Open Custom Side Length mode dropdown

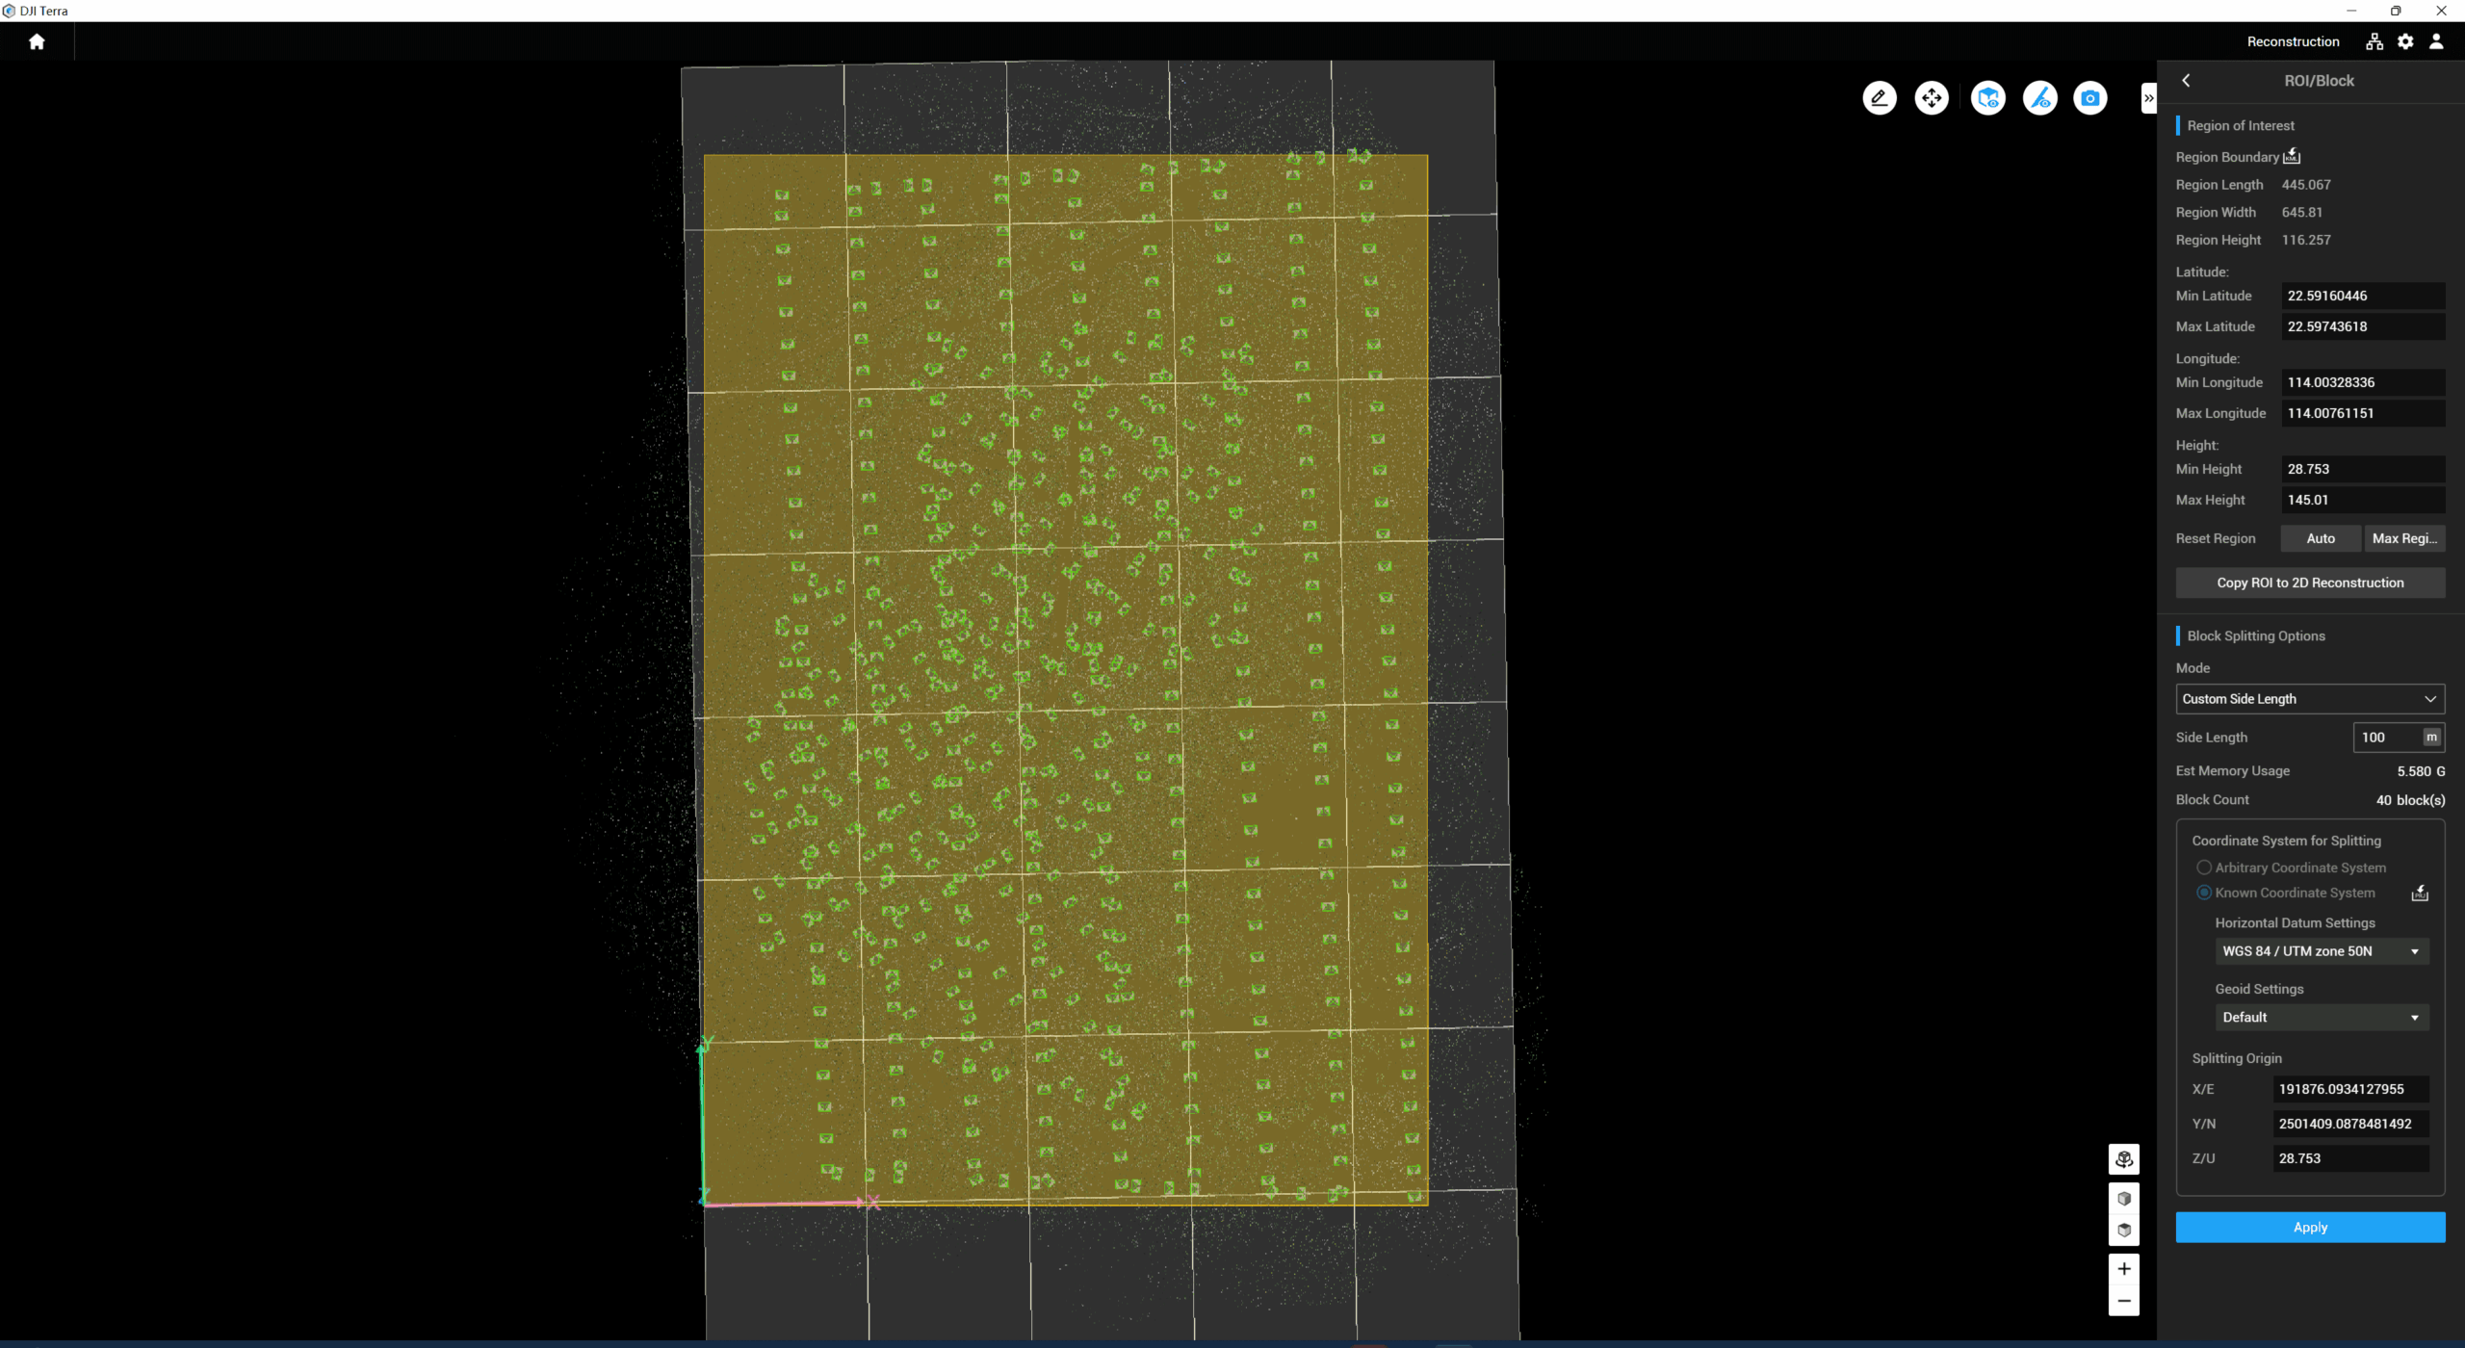(2309, 699)
